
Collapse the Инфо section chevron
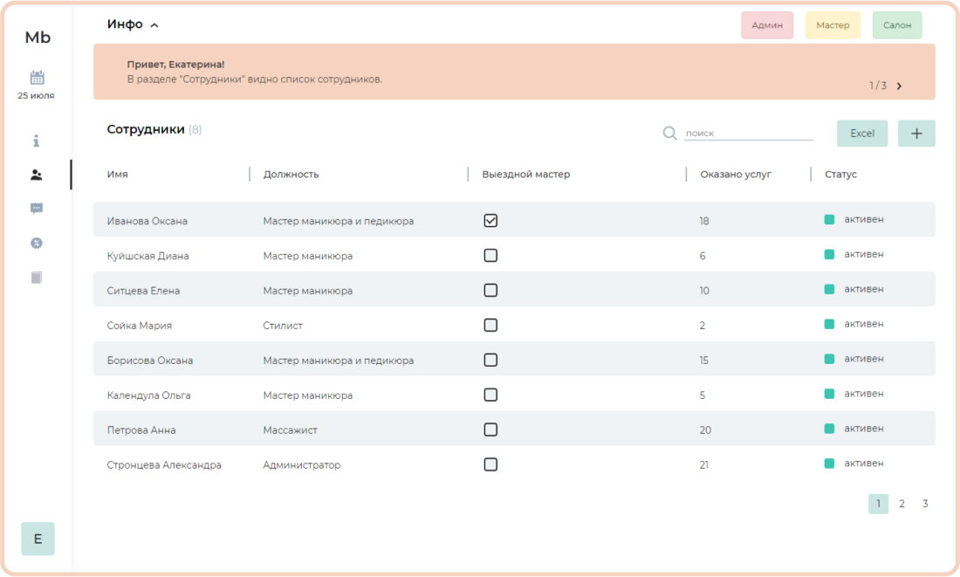pyautogui.click(x=154, y=25)
